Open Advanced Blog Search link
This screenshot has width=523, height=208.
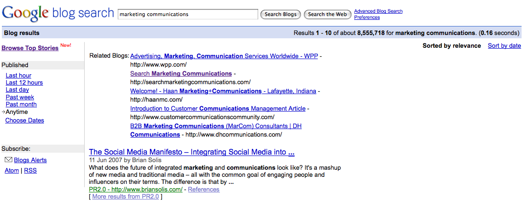click(x=378, y=11)
